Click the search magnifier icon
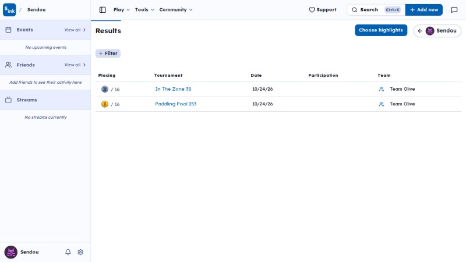The height and width of the screenshot is (262, 466). [355, 10]
